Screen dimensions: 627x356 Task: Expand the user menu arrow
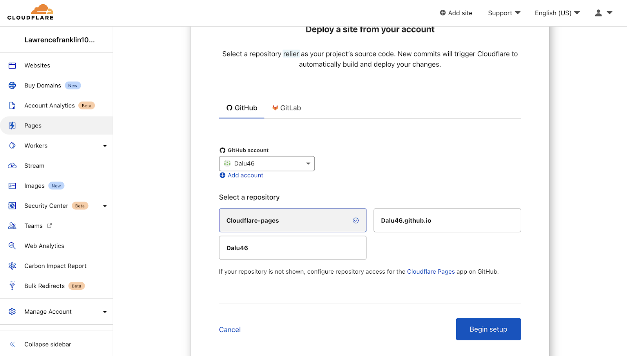tap(609, 13)
